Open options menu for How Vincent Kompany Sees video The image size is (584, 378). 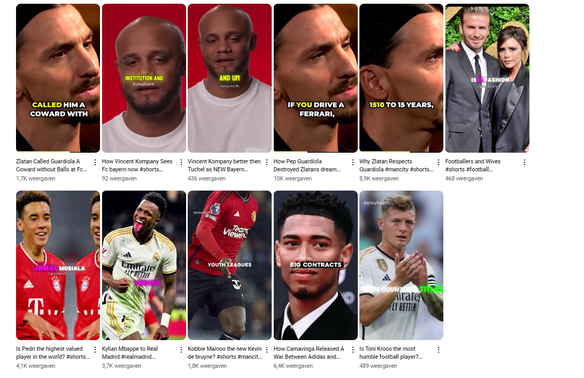coord(181,162)
